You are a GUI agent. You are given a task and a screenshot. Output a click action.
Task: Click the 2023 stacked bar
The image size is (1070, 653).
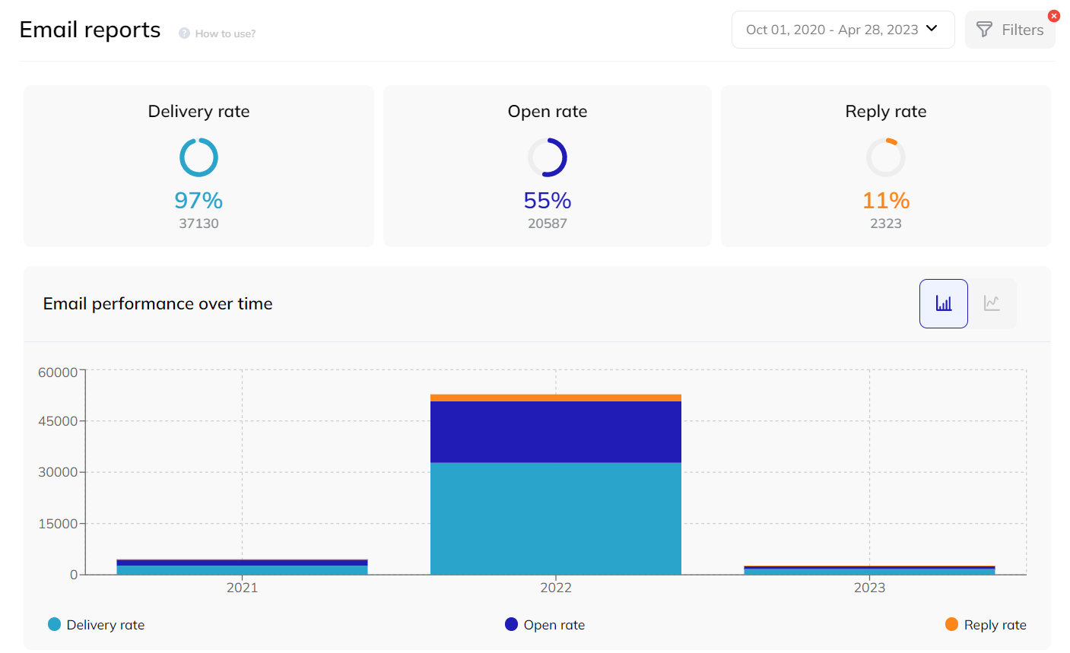click(869, 570)
